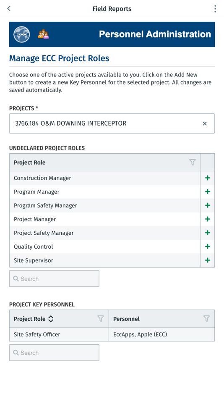Viewport: 224px width, 399px height.
Task: Add Project Manager role with plus
Action: [208, 219]
